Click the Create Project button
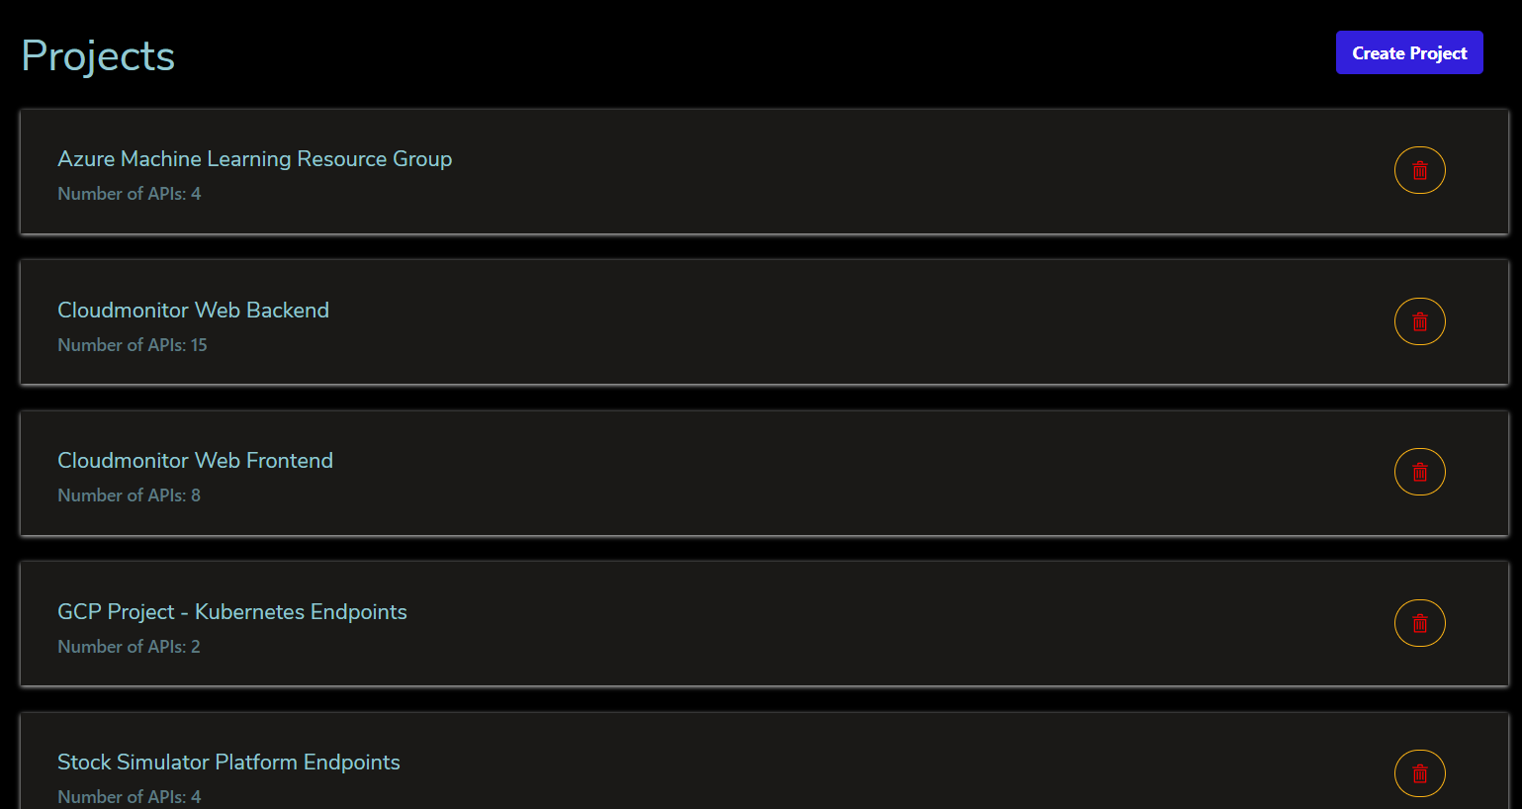Viewport: 1522px width, 809px height. [1409, 52]
